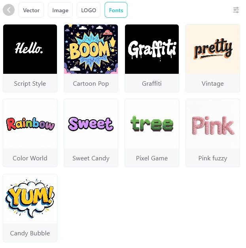Click the Vintage label text

tap(213, 84)
